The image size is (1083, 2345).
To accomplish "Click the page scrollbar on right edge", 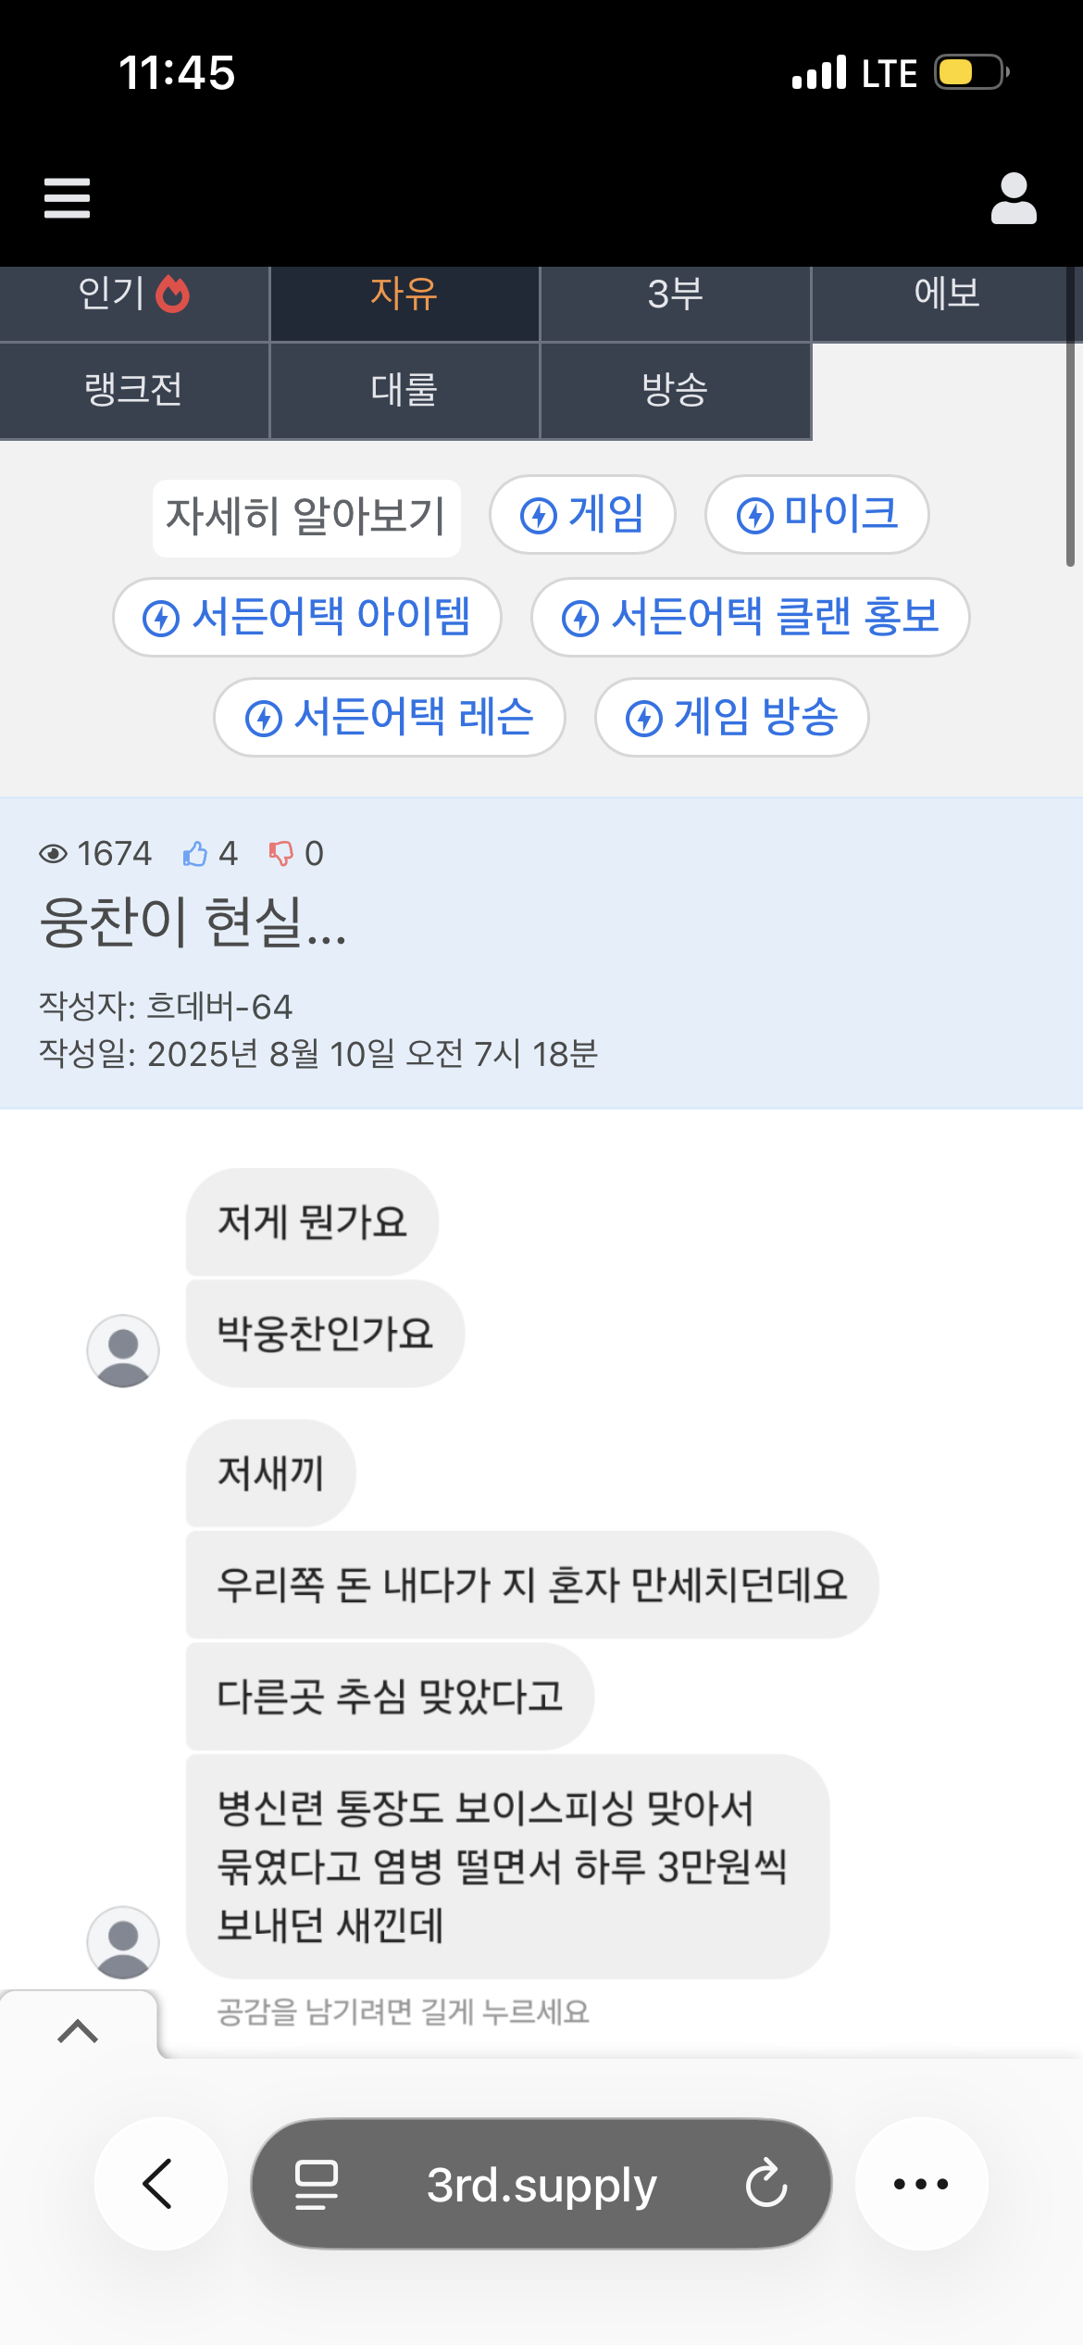I will pos(1070,454).
